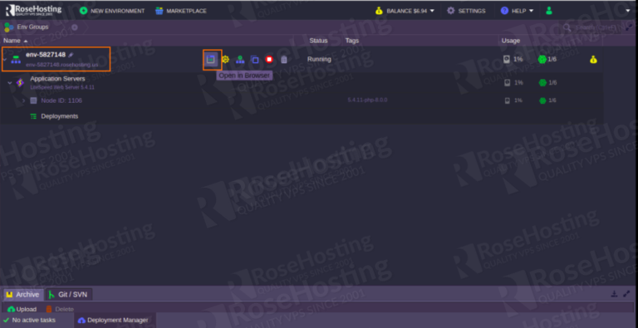Collapse the env-5827148 environment row
This screenshot has height=328, width=638.
[4, 60]
